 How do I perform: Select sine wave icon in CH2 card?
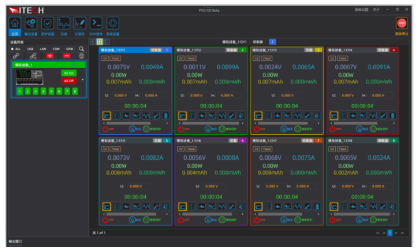tap(222, 116)
